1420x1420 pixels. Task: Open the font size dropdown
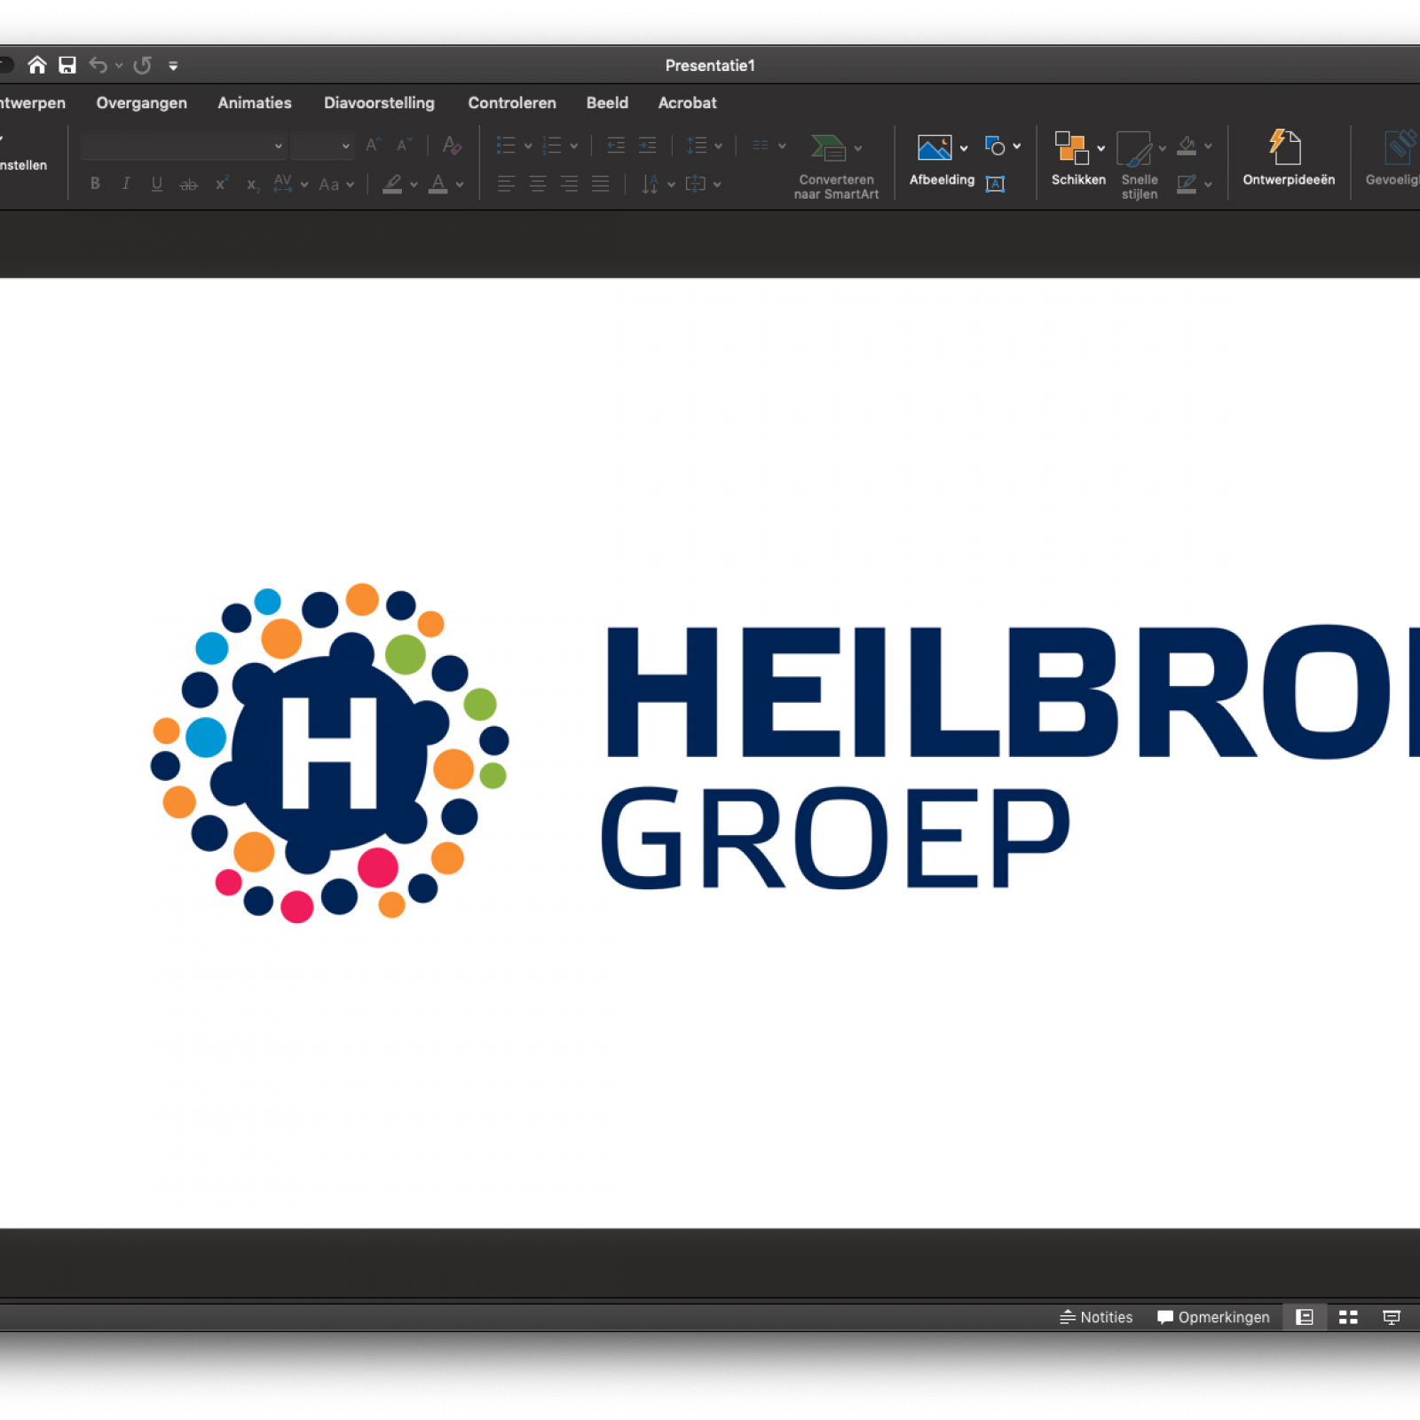[x=345, y=146]
